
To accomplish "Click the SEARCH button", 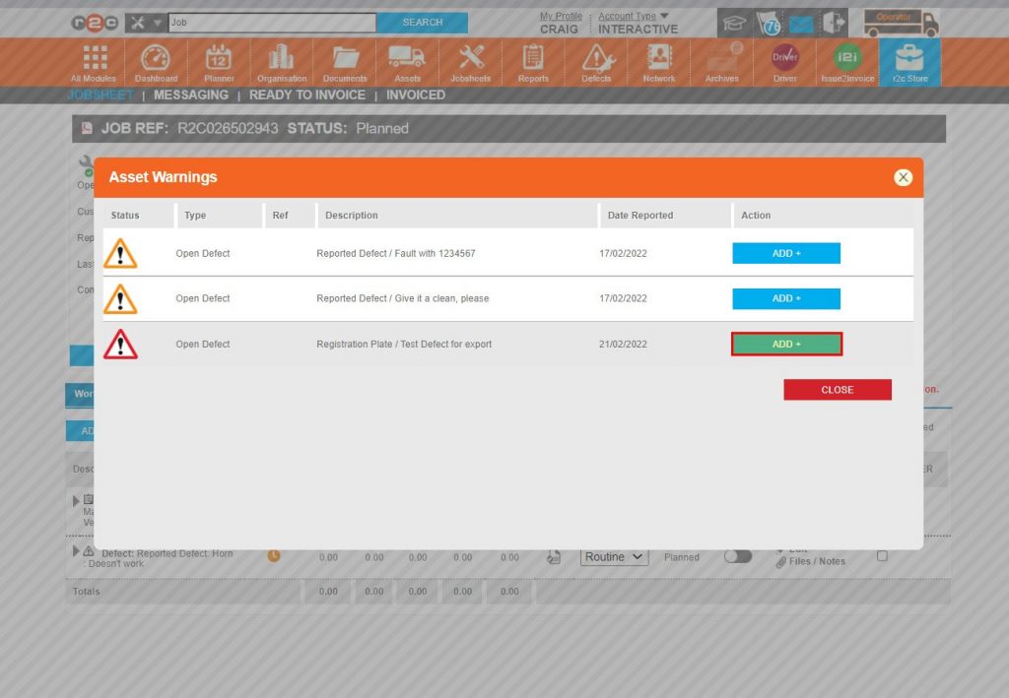I will (422, 23).
